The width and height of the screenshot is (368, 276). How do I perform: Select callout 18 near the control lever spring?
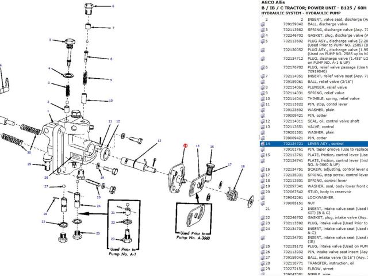[x=242, y=167]
